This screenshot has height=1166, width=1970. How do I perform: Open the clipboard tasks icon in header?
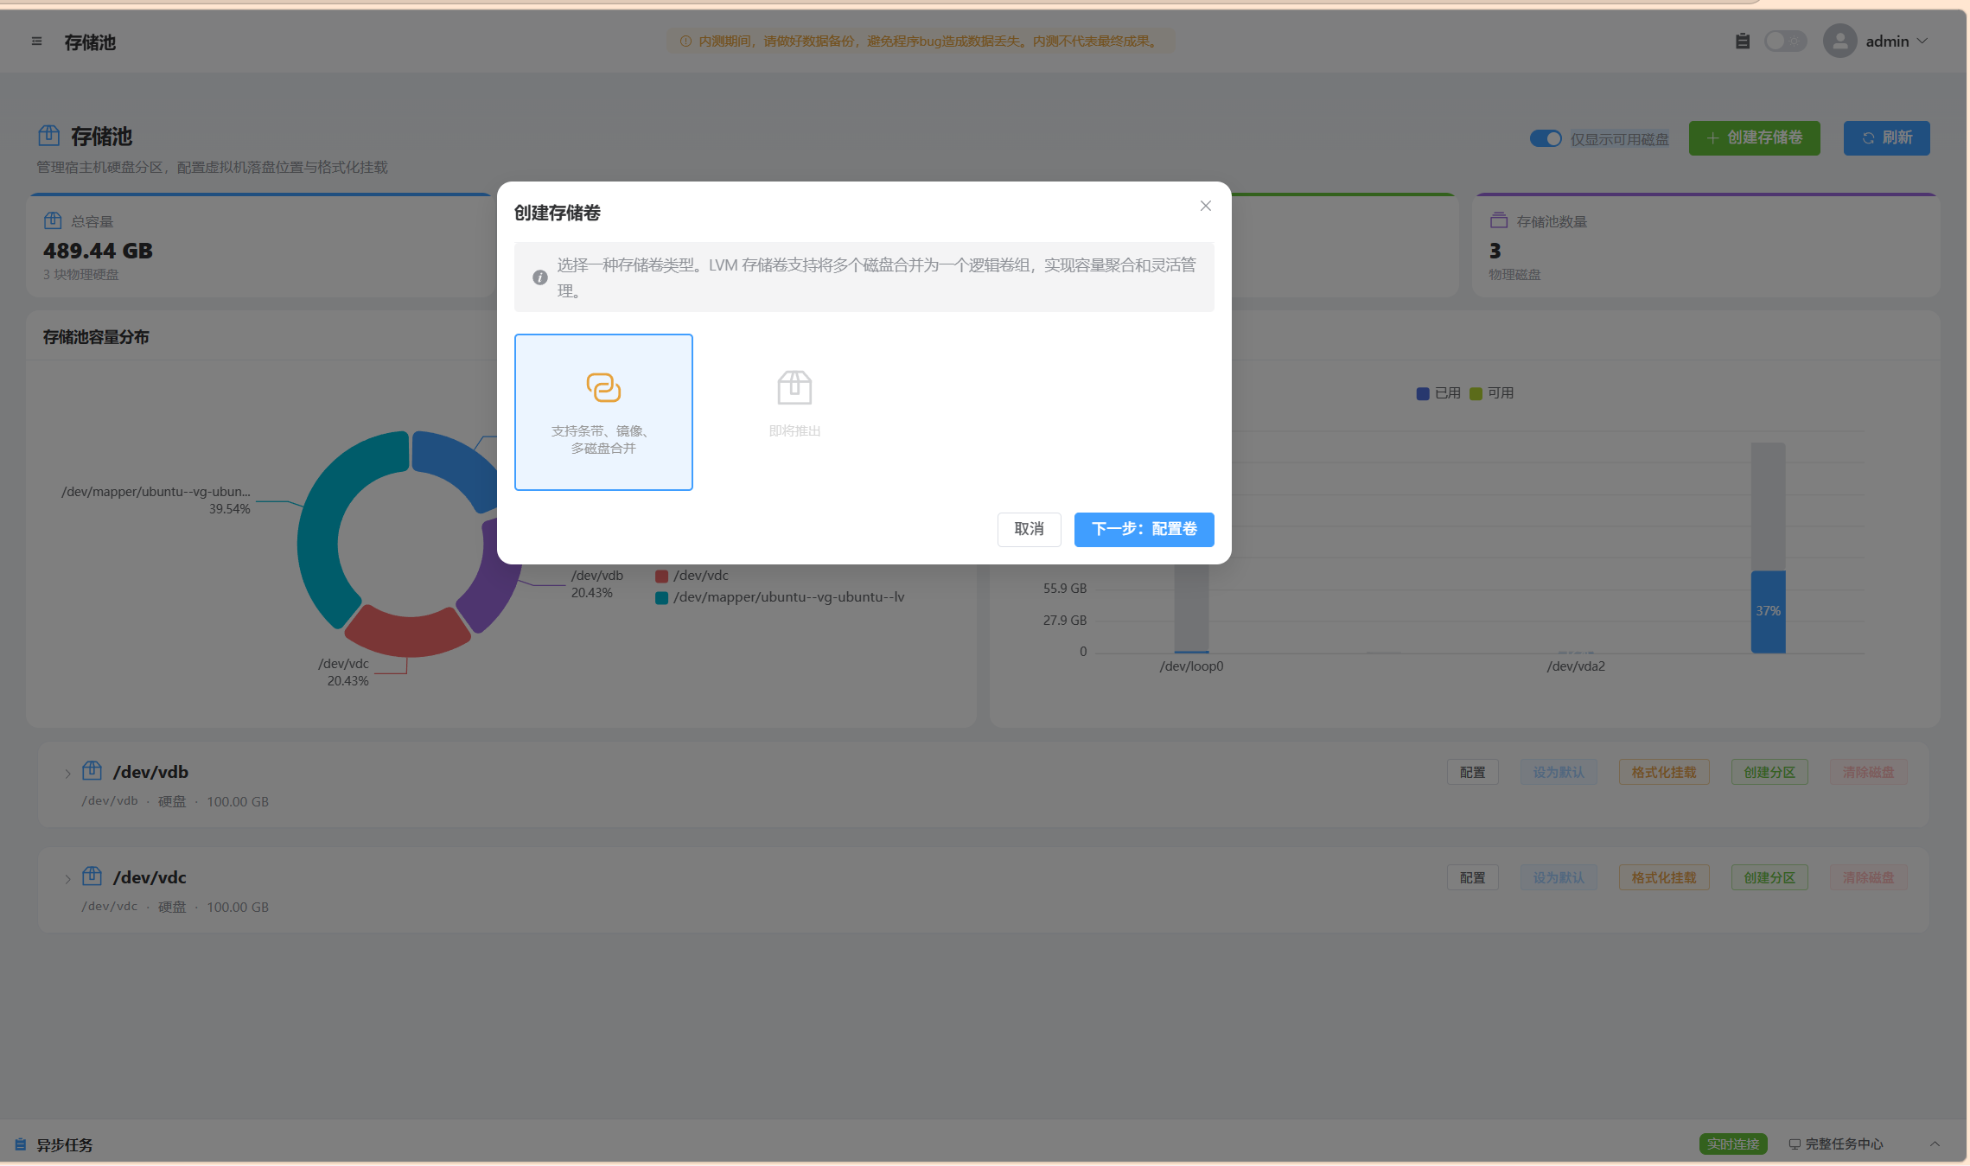1743,41
